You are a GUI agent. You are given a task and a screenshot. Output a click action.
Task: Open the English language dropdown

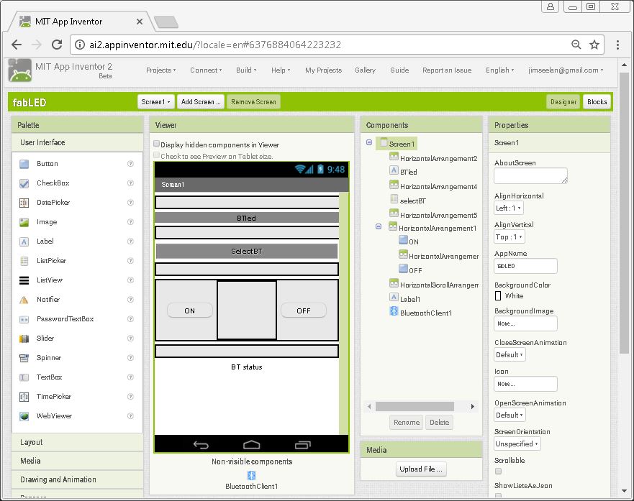coord(499,70)
